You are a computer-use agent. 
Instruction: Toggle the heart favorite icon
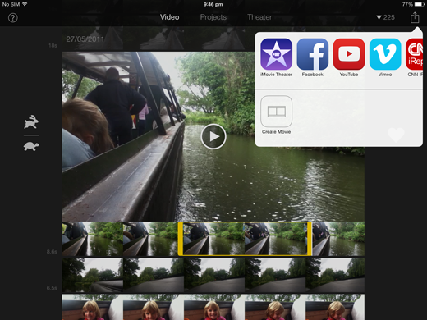click(x=396, y=135)
